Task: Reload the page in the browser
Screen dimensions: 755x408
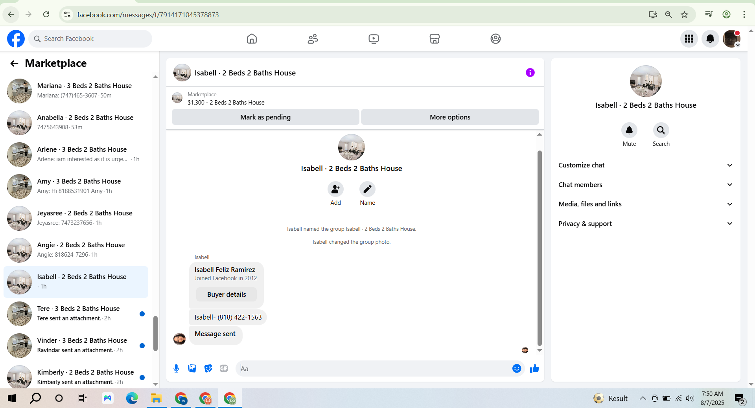Action: [x=46, y=15]
